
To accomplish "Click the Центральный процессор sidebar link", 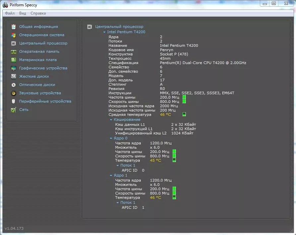I will pos(43,43).
